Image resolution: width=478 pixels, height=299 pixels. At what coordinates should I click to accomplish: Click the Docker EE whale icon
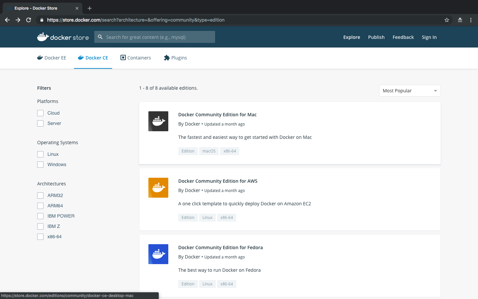point(40,57)
